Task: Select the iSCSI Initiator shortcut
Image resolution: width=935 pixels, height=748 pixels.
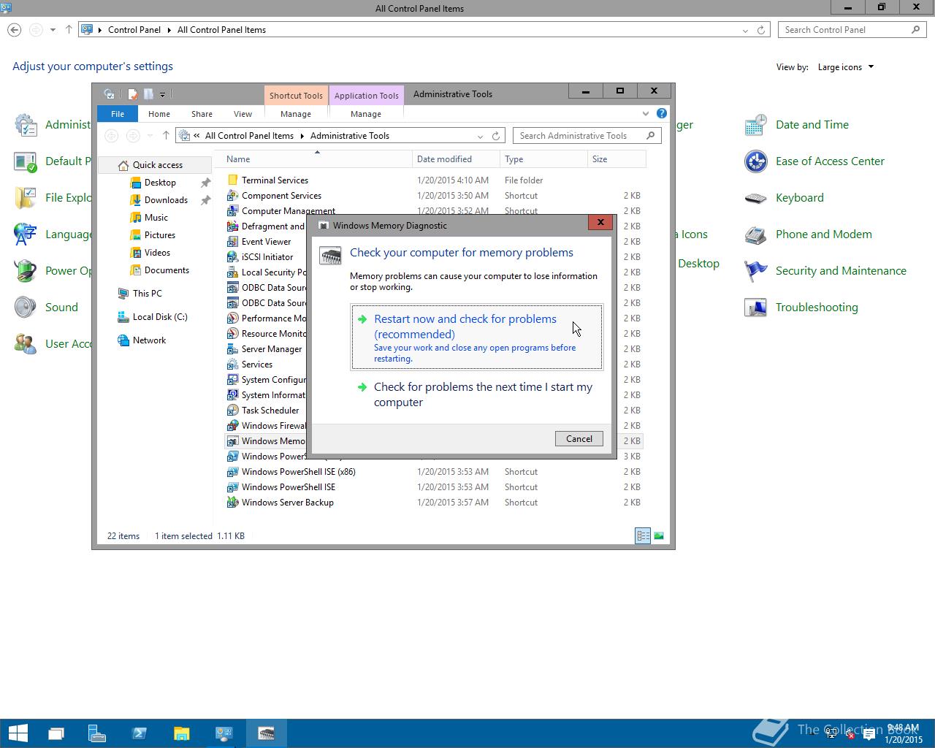Action: coord(266,257)
